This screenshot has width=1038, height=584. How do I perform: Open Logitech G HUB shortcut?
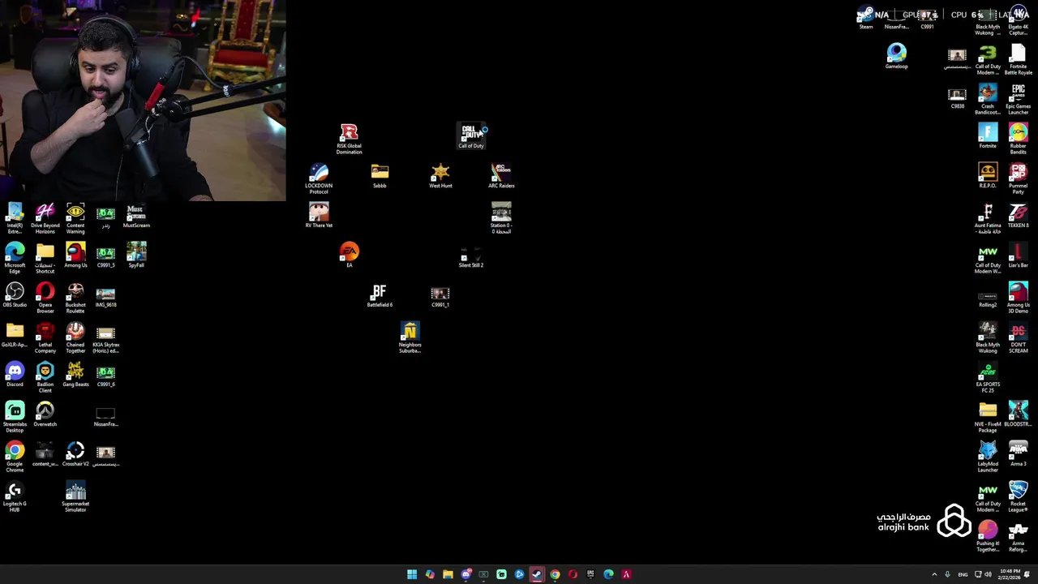[15, 497]
